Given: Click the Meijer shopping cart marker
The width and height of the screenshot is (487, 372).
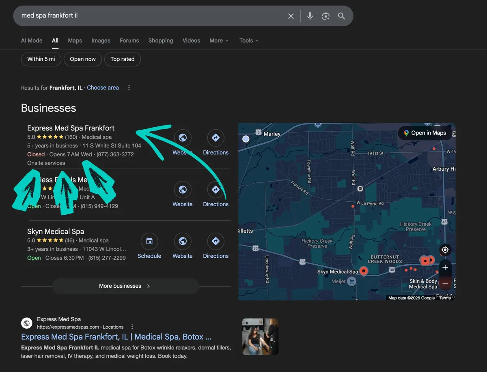Looking at the screenshot, I should pyautogui.click(x=351, y=281).
